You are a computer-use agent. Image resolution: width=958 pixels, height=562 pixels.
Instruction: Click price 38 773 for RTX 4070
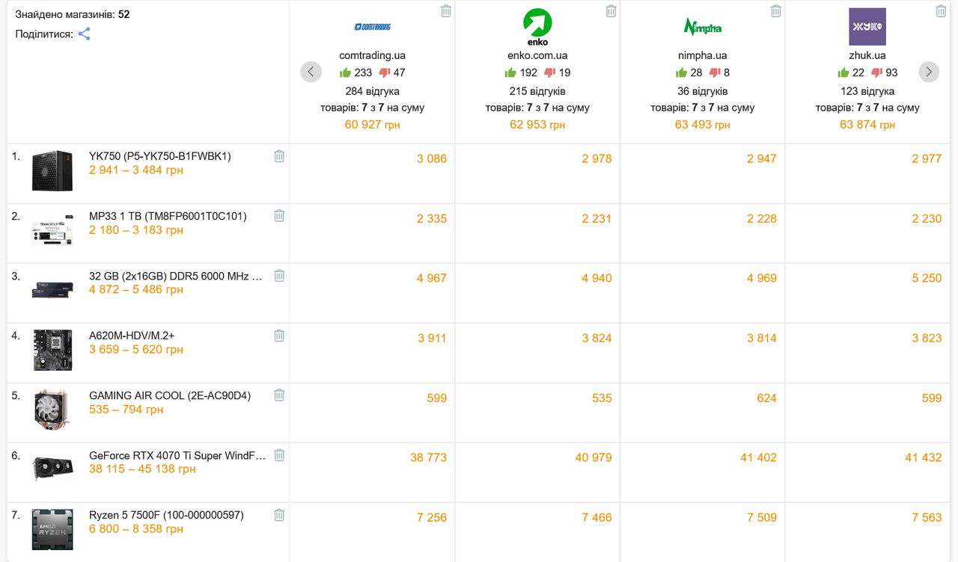pos(428,457)
